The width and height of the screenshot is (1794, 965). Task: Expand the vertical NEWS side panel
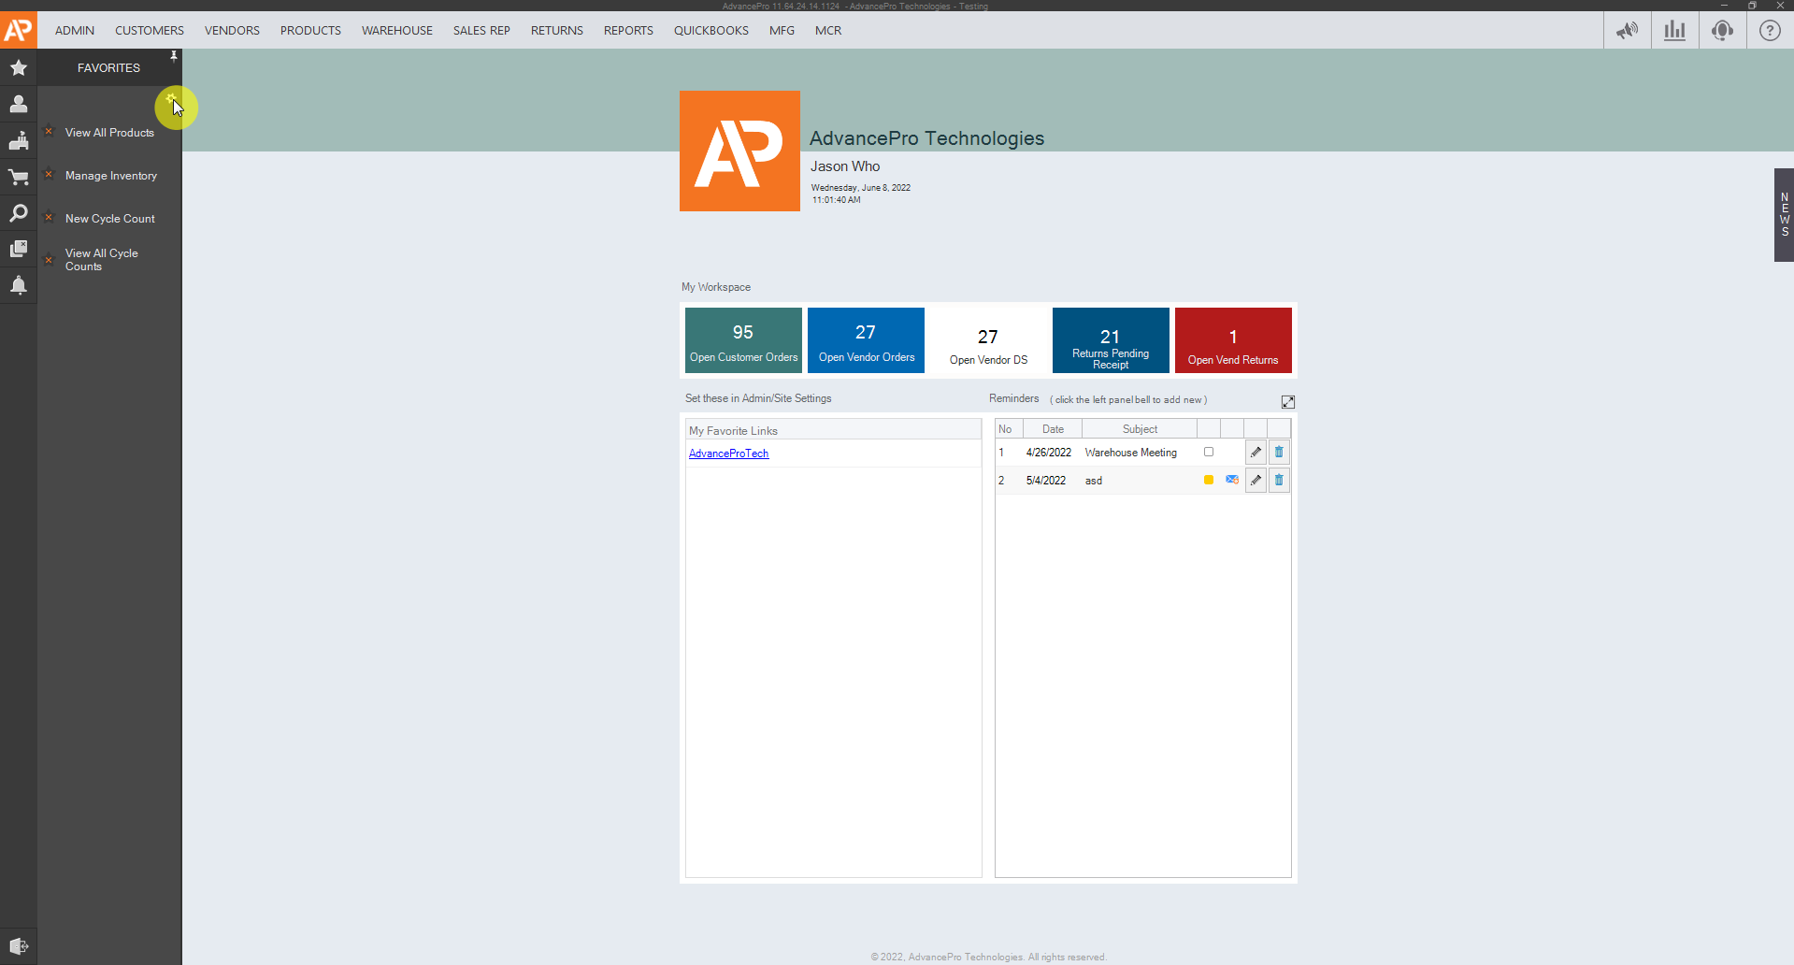[1784, 215]
